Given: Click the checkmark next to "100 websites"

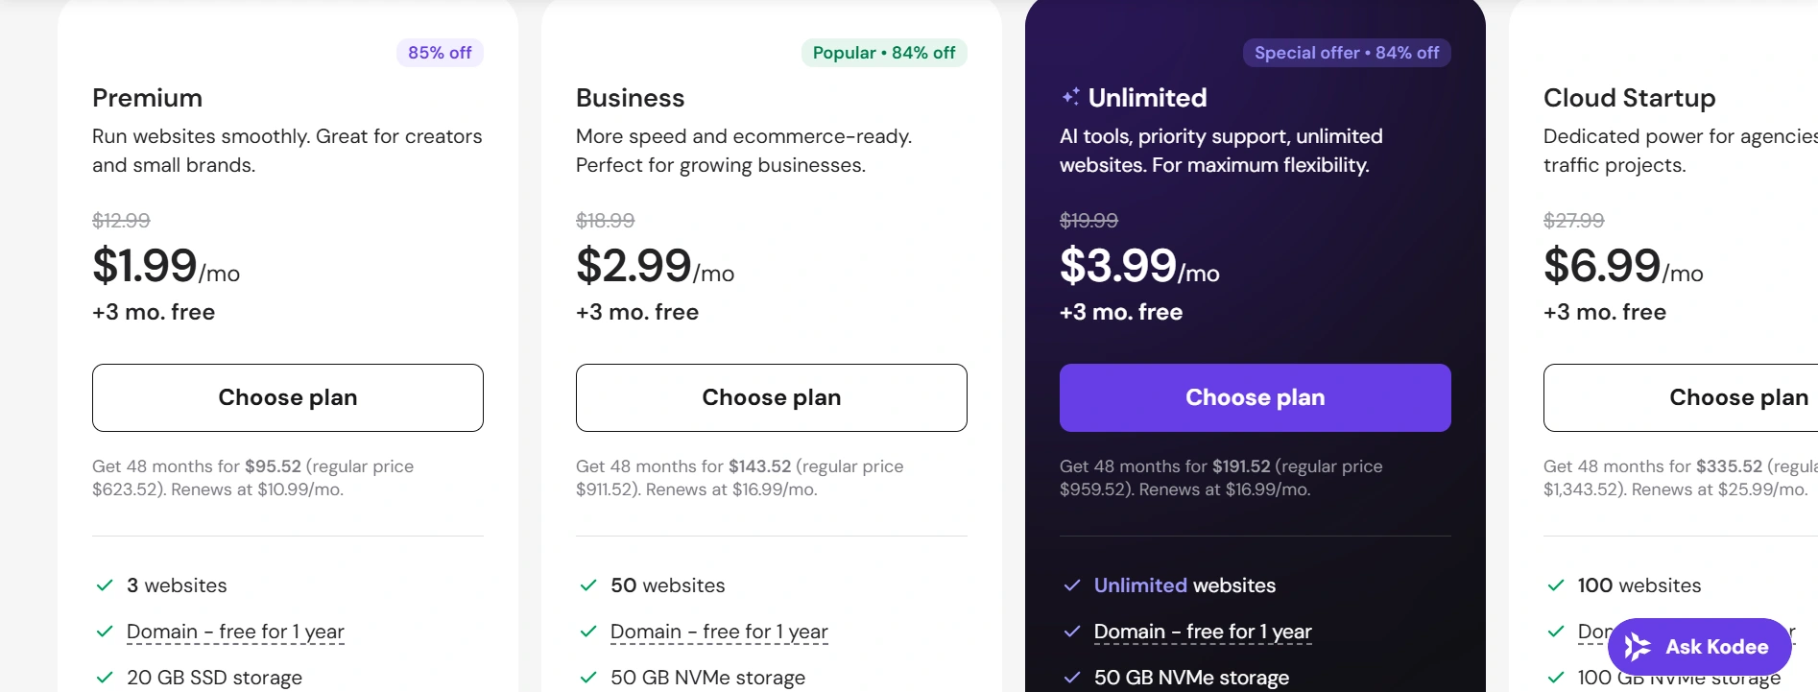Looking at the screenshot, I should [1555, 585].
